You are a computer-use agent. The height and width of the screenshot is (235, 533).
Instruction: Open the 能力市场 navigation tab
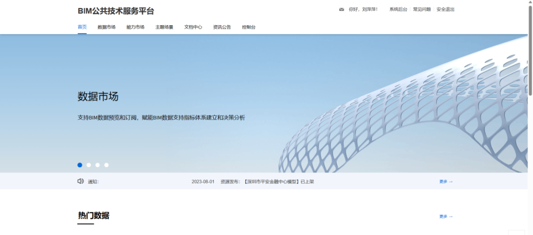(135, 27)
